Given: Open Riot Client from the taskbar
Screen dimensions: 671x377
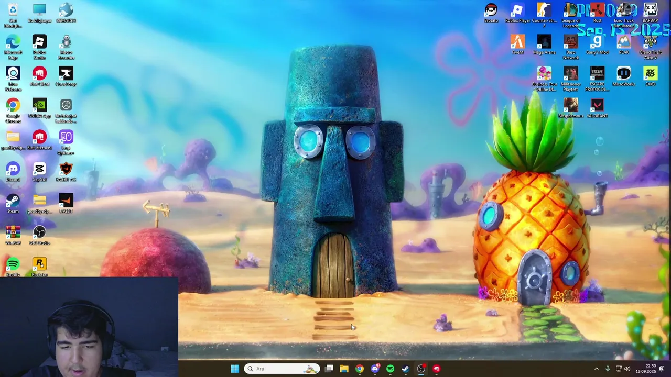Looking at the screenshot, I should [x=436, y=369].
